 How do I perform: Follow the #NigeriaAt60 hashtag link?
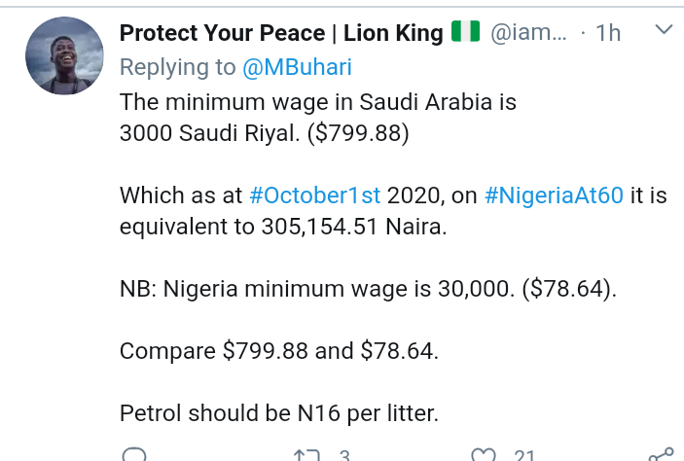pyautogui.click(x=553, y=195)
